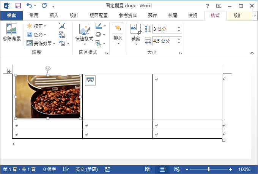Image resolution: width=258 pixels, height=174 pixels.
Task: Click the table move handle
Action: coord(9,71)
